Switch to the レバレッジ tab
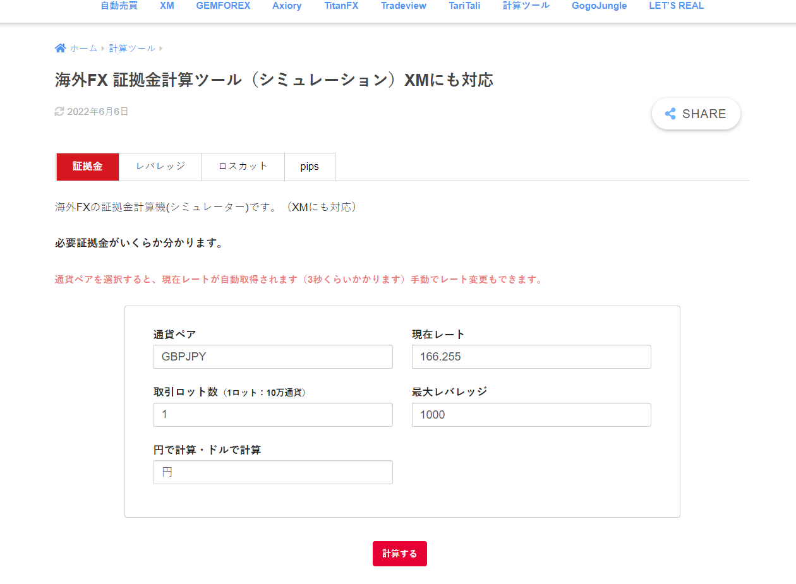 160,167
